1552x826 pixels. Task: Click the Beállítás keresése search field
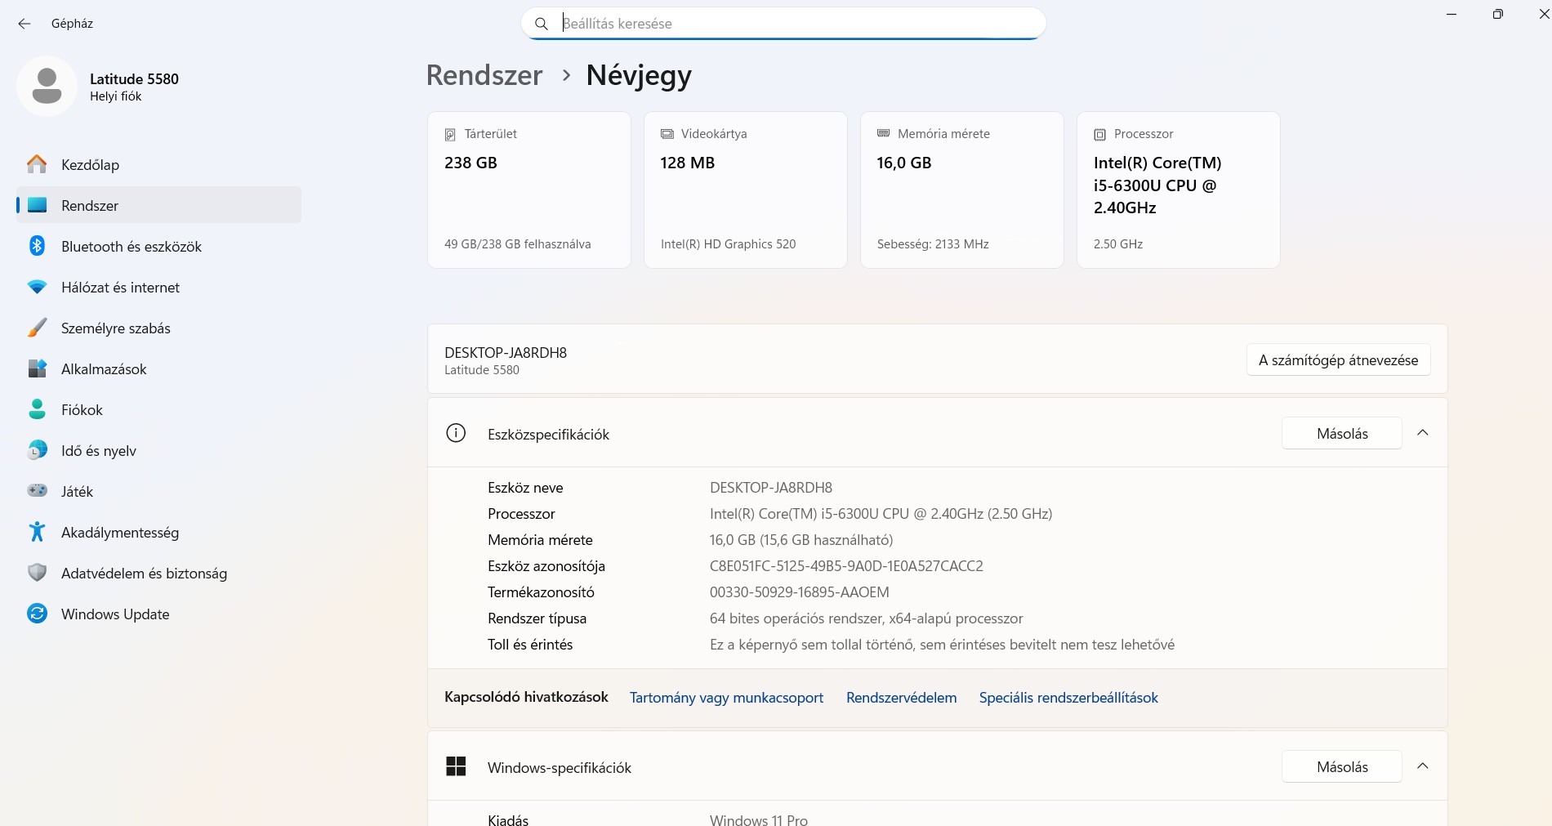[x=784, y=24]
